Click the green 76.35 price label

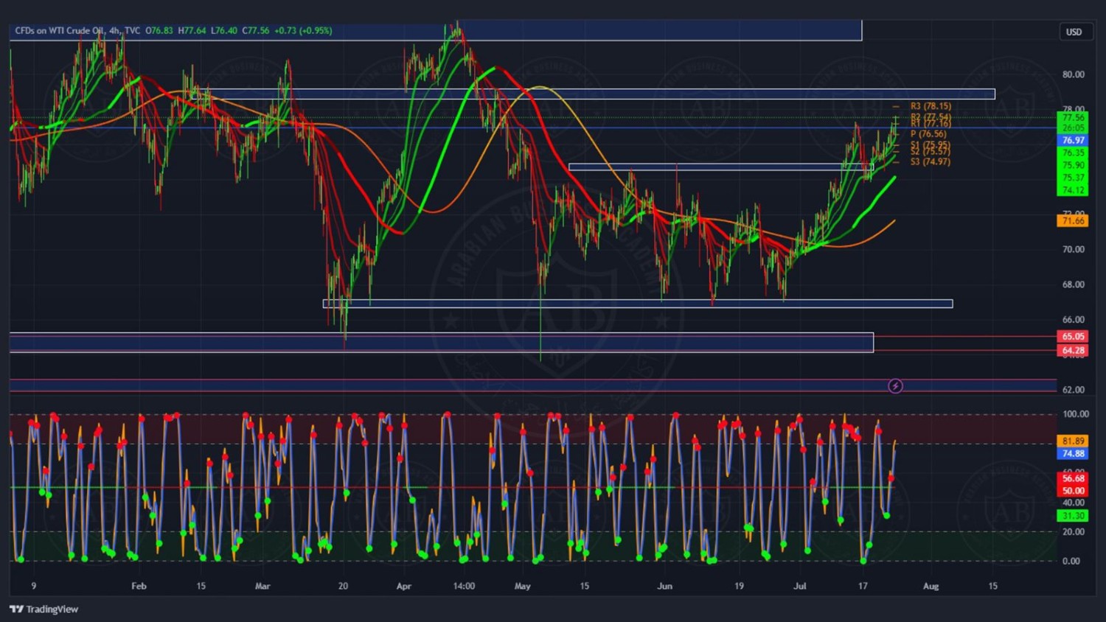click(x=1073, y=153)
